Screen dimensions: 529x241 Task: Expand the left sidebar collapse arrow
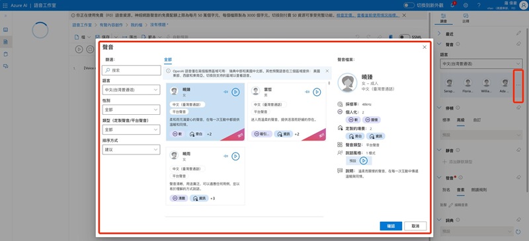(5, 15)
